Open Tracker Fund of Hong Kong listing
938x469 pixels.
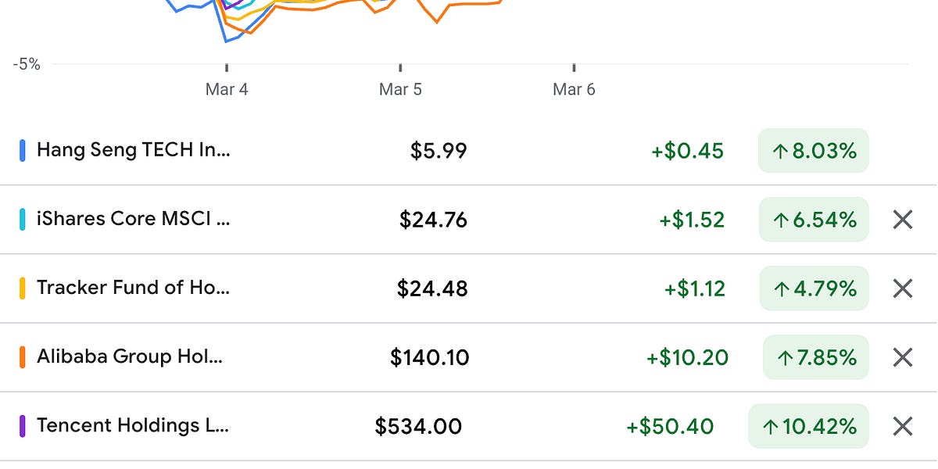tap(134, 288)
